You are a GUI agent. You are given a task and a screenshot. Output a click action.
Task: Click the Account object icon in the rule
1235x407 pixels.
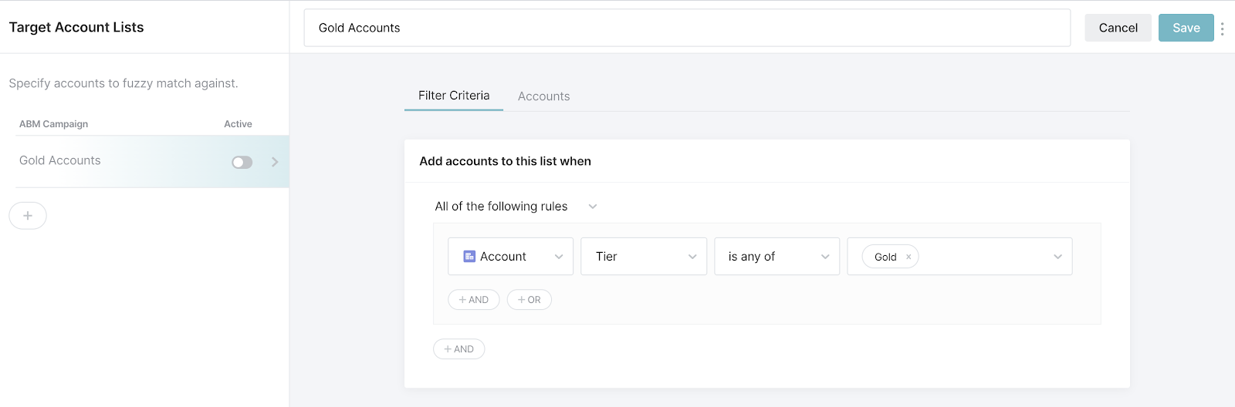[x=469, y=257]
